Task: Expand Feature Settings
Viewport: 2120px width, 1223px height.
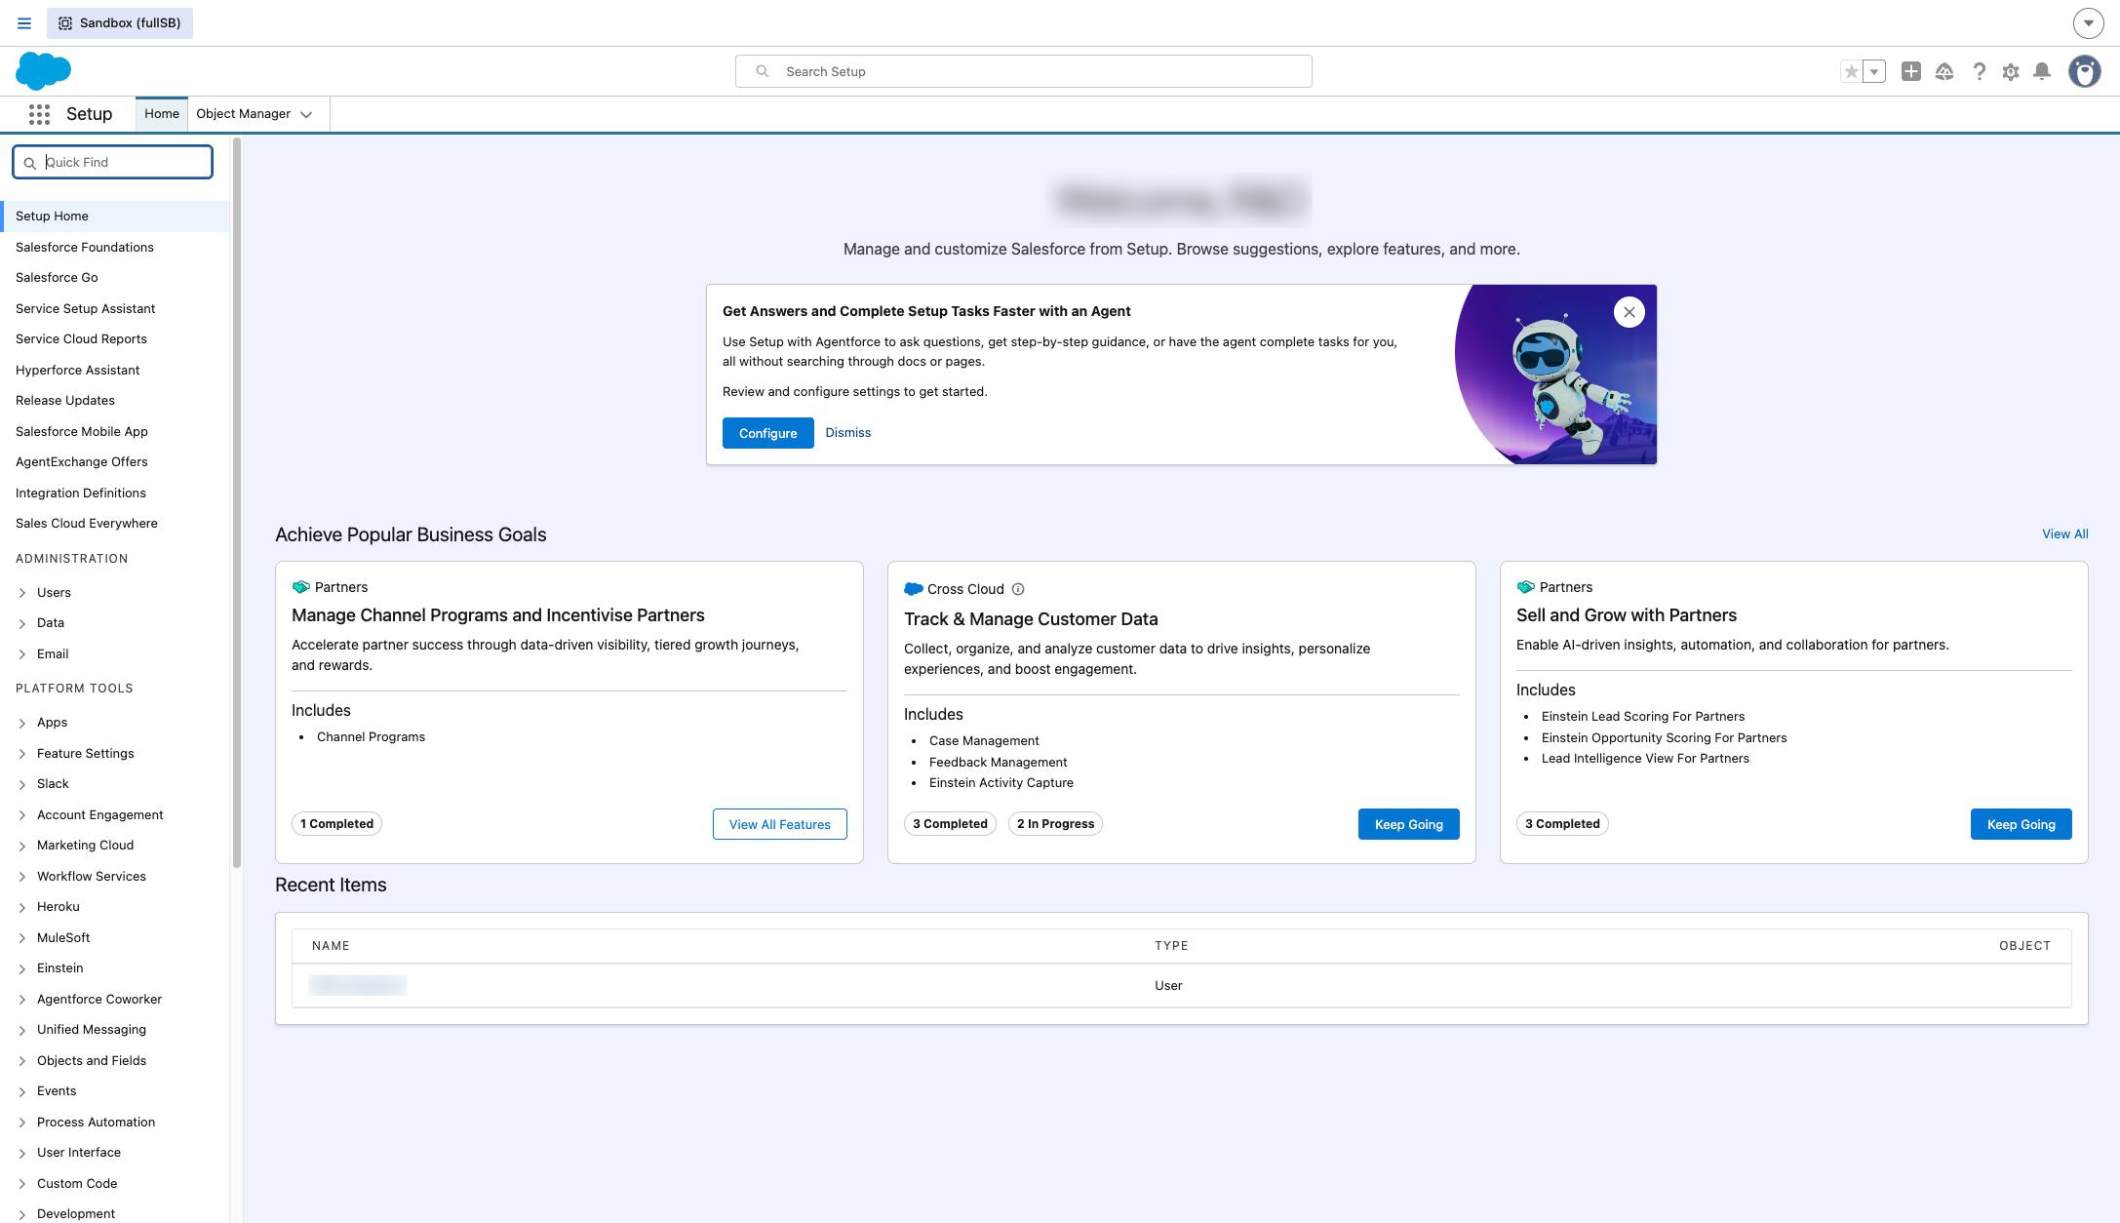Action: [x=22, y=754]
